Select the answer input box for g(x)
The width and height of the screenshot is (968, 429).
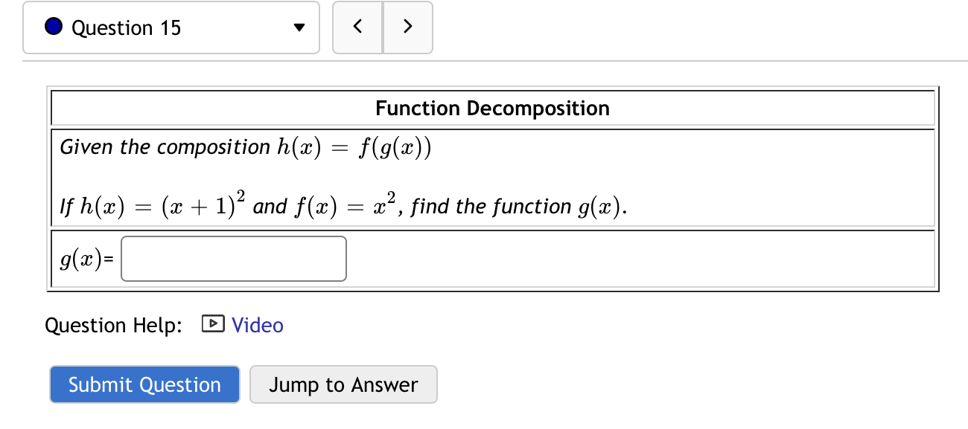pos(233,258)
